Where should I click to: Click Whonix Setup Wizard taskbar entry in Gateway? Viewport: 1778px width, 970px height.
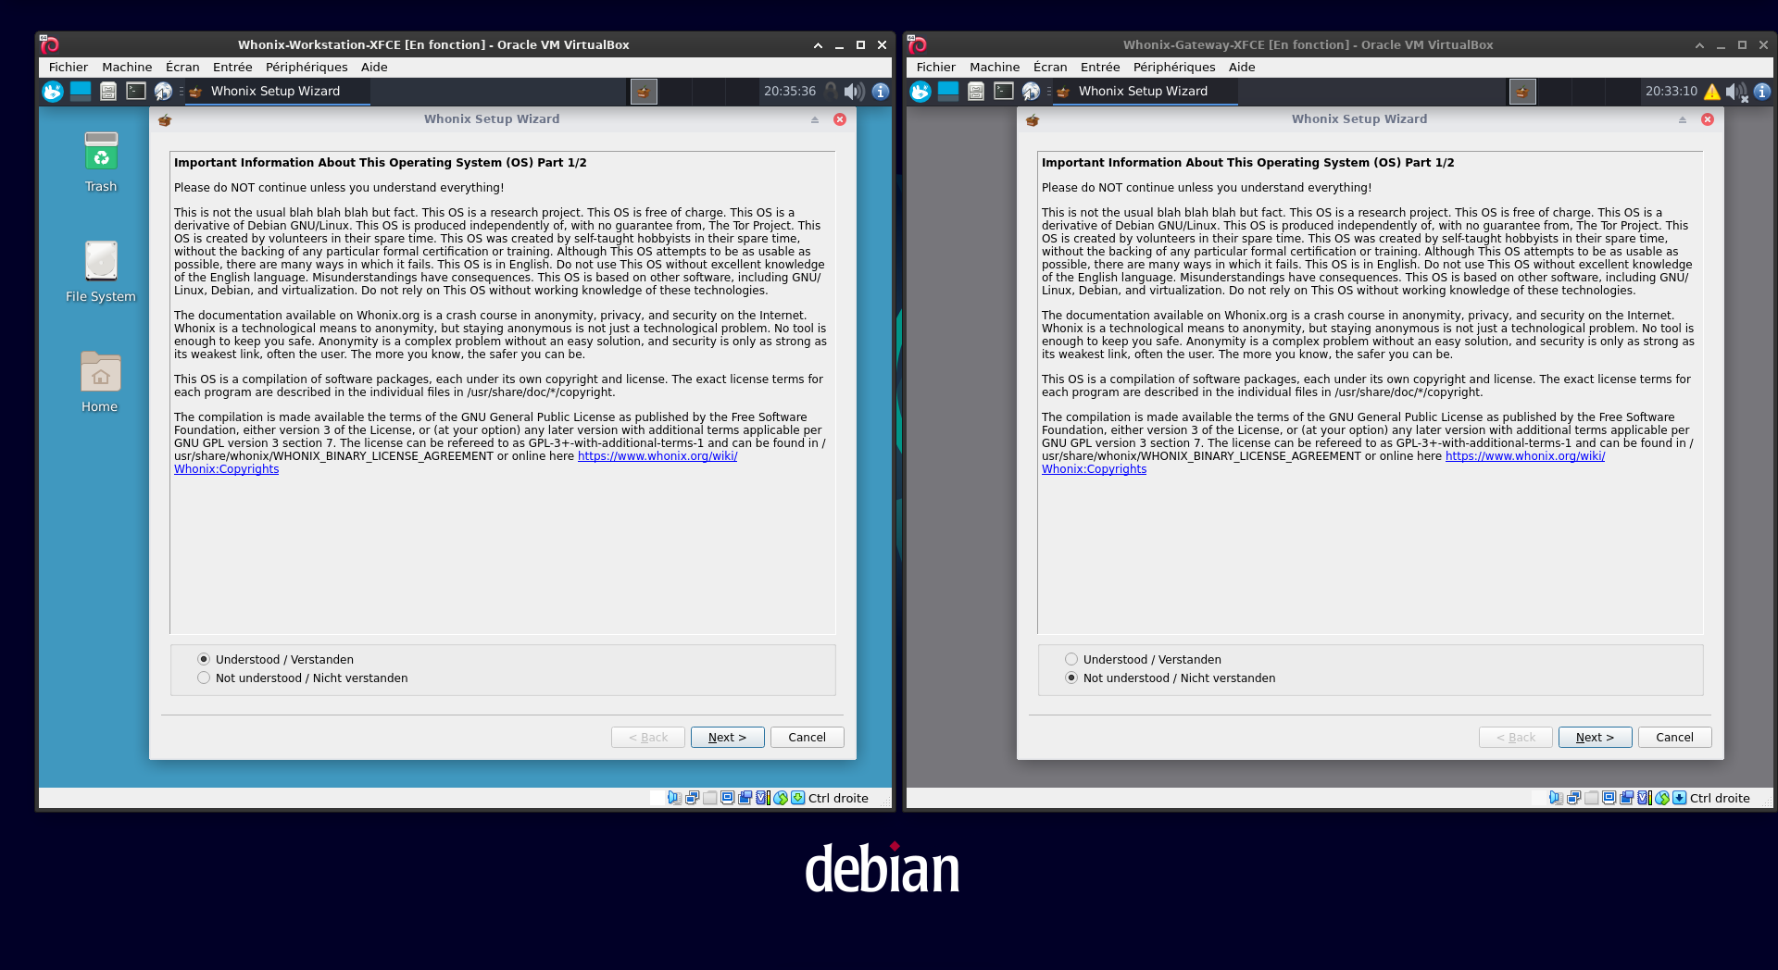point(1146,91)
